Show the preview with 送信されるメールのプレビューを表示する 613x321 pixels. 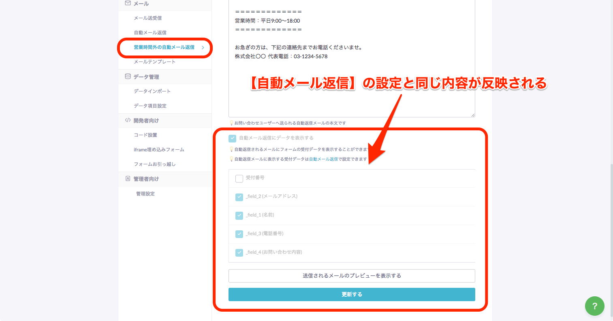click(x=352, y=276)
